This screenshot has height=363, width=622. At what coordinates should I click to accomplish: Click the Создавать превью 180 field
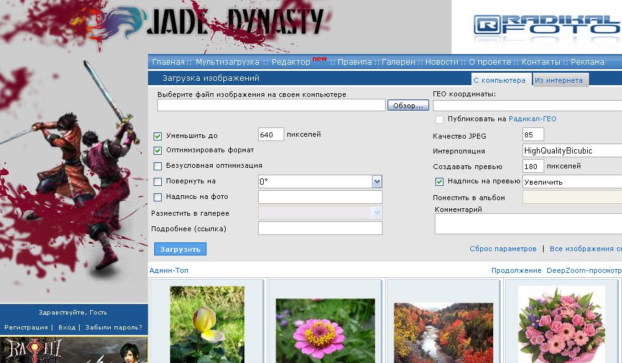click(533, 166)
